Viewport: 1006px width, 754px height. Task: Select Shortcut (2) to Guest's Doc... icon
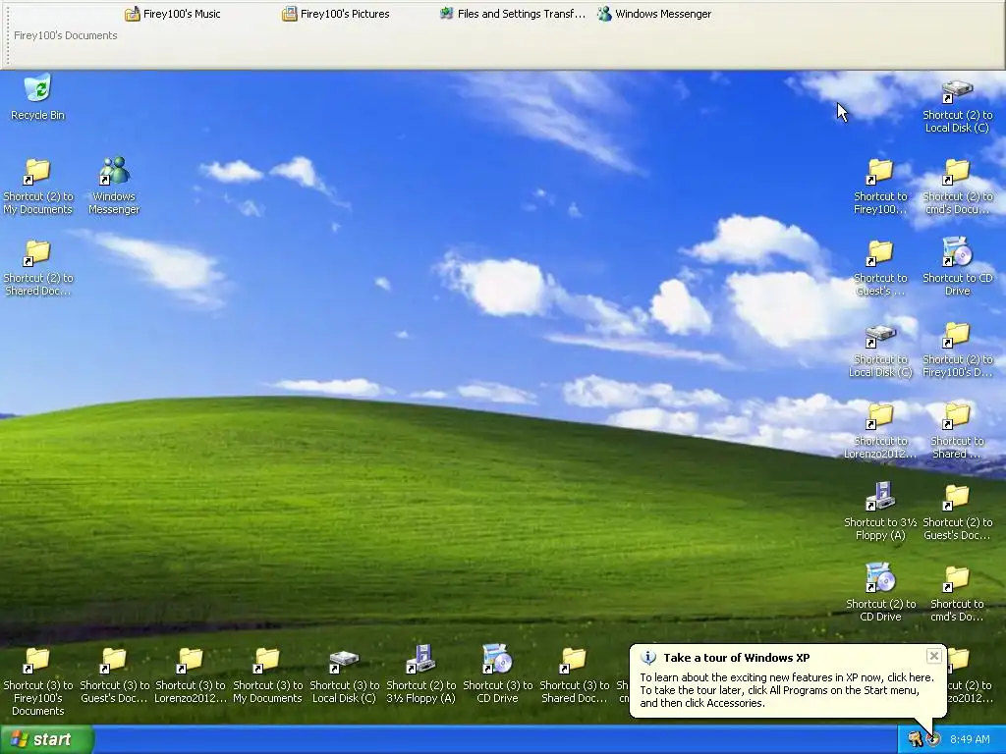pyautogui.click(x=957, y=511)
